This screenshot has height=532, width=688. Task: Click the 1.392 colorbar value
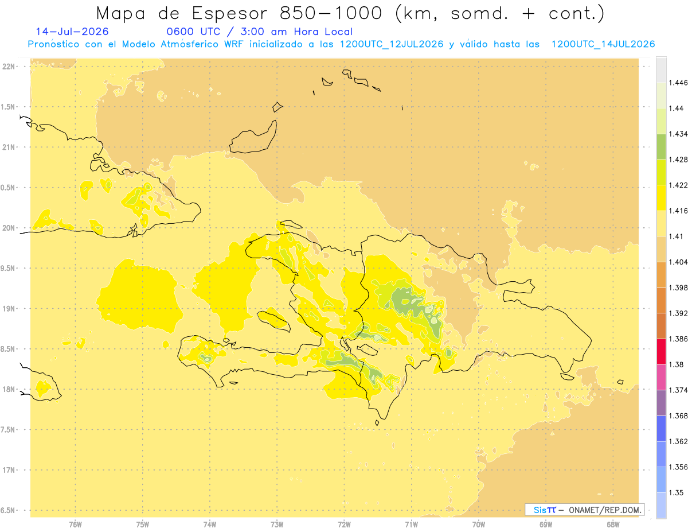coord(678,313)
